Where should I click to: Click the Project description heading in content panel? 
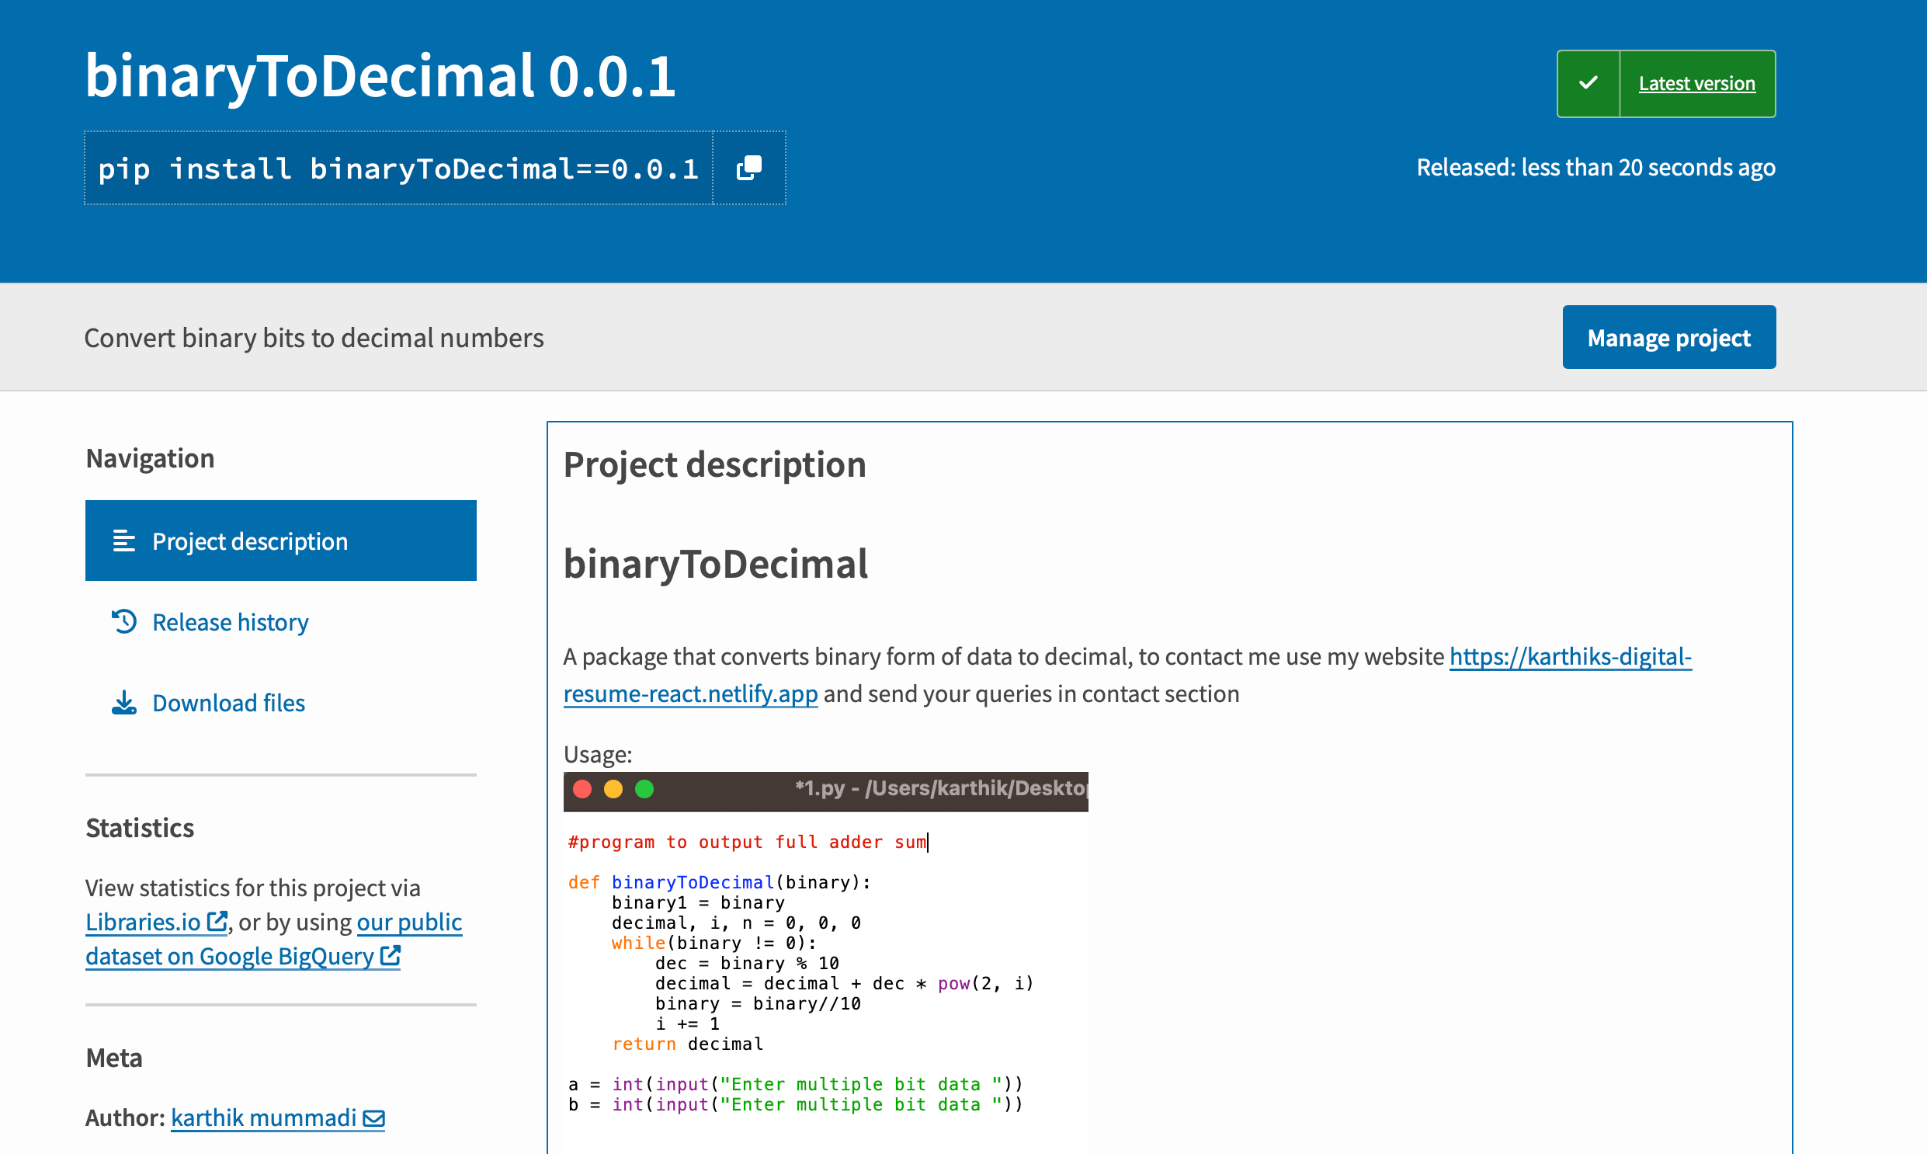click(x=714, y=464)
